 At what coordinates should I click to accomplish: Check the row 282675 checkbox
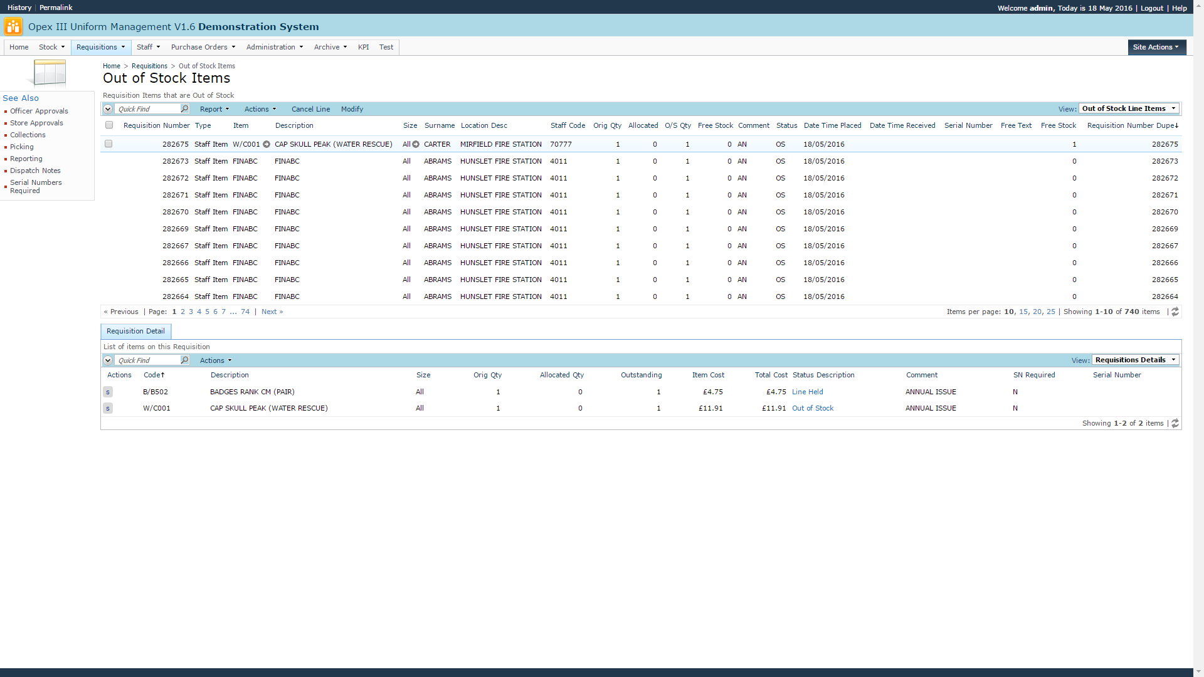point(108,144)
